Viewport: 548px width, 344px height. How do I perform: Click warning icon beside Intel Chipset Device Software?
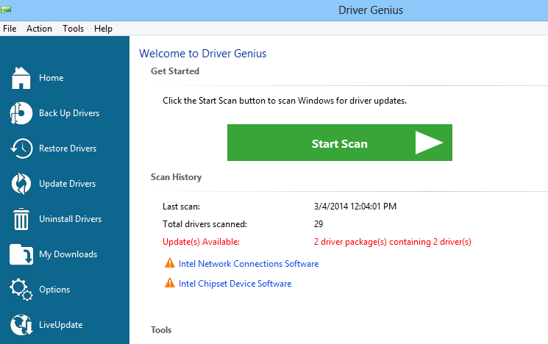[x=170, y=283]
